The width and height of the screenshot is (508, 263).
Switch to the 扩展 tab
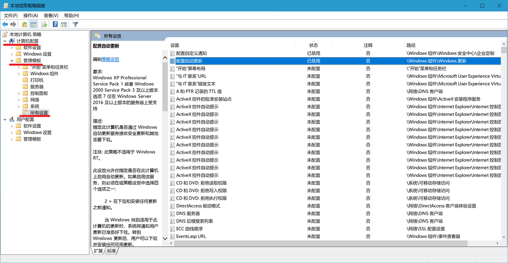click(98, 251)
